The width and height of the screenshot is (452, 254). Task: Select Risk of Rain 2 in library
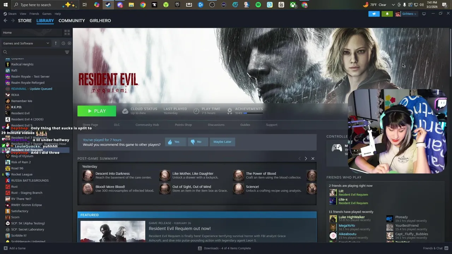pyautogui.click(x=21, y=162)
